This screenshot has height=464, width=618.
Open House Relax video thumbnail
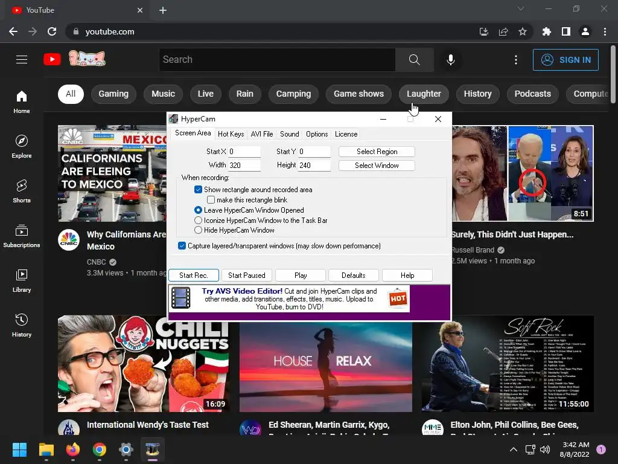click(325, 367)
